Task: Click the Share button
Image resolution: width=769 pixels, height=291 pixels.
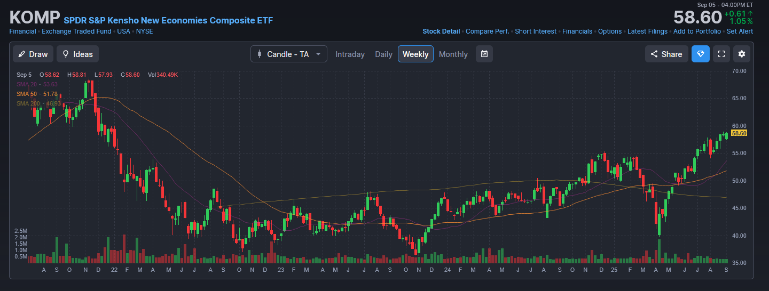Action: pyautogui.click(x=666, y=54)
